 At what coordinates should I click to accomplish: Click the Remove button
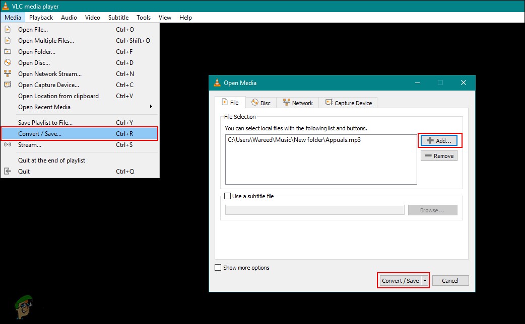pos(439,155)
